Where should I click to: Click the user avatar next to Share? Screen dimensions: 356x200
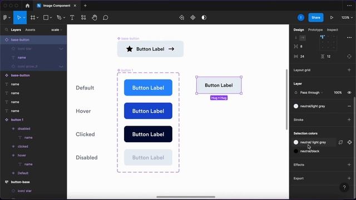click(x=301, y=17)
